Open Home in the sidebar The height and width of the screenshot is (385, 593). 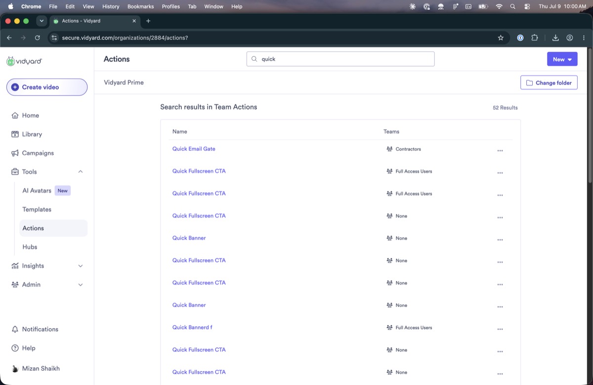tap(30, 115)
